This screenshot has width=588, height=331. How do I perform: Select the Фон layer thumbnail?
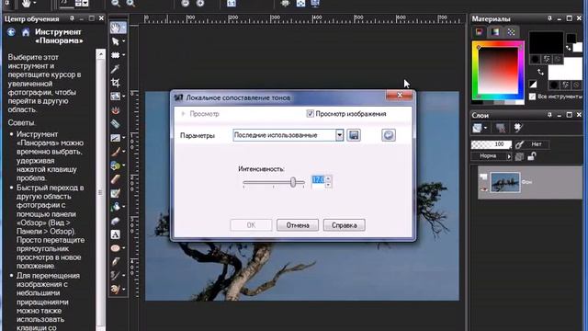point(504,182)
